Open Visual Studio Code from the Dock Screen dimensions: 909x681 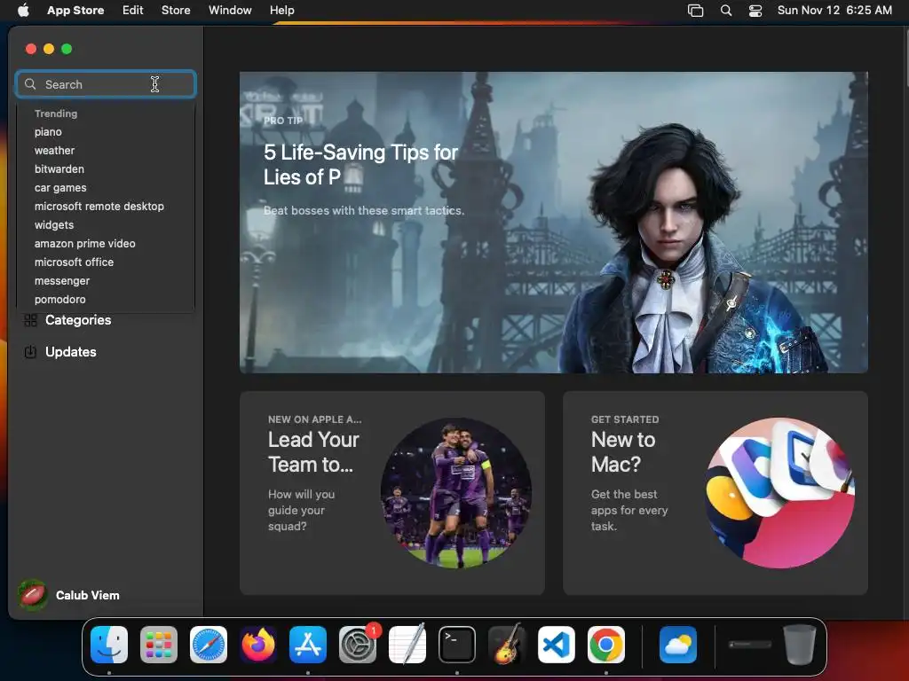coord(557,645)
